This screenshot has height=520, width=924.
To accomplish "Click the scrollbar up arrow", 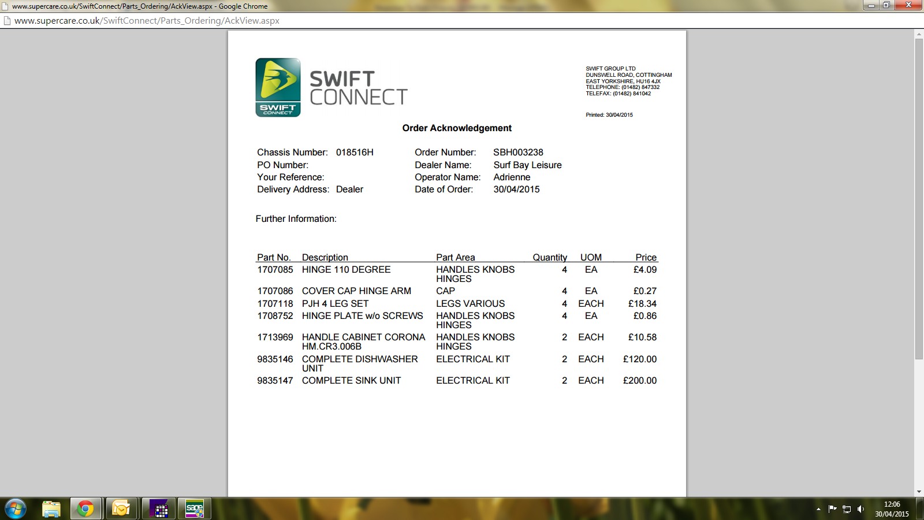I will pyautogui.click(x=919, y=35).
